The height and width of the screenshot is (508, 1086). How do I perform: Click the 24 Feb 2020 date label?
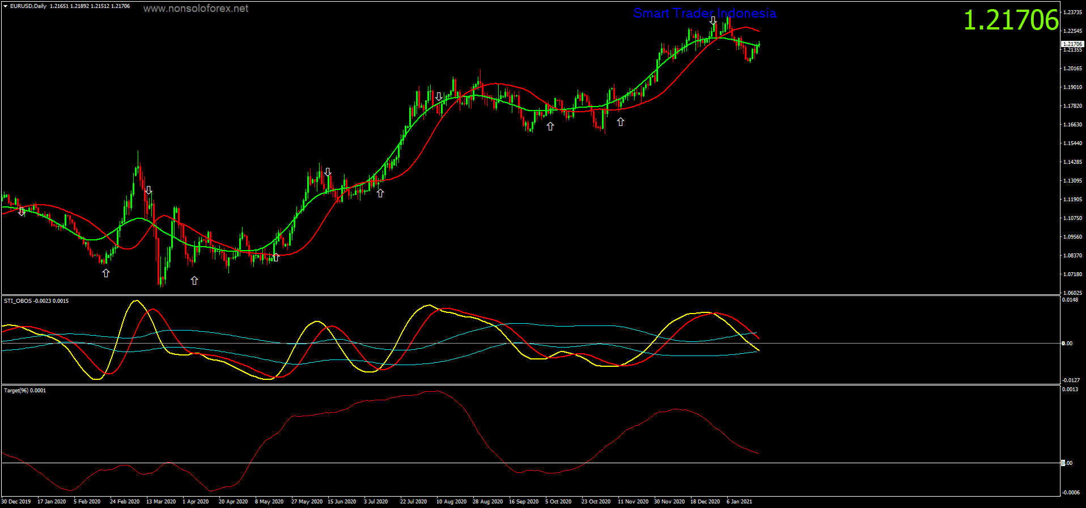pyautogui.click(x=125, y=502)
